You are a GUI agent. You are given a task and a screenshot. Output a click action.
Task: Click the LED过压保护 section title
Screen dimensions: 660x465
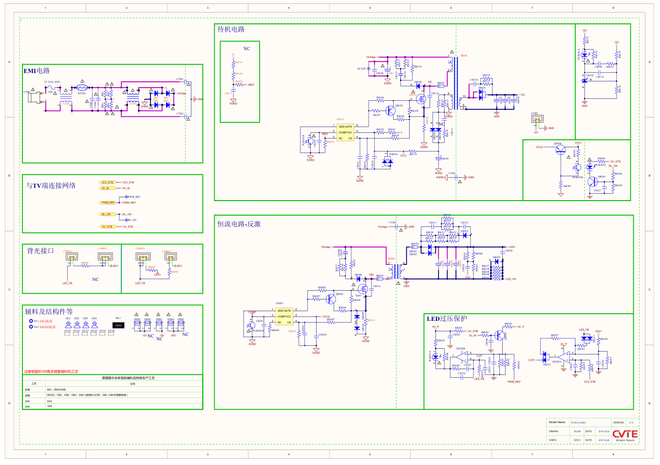pos(447,319)
